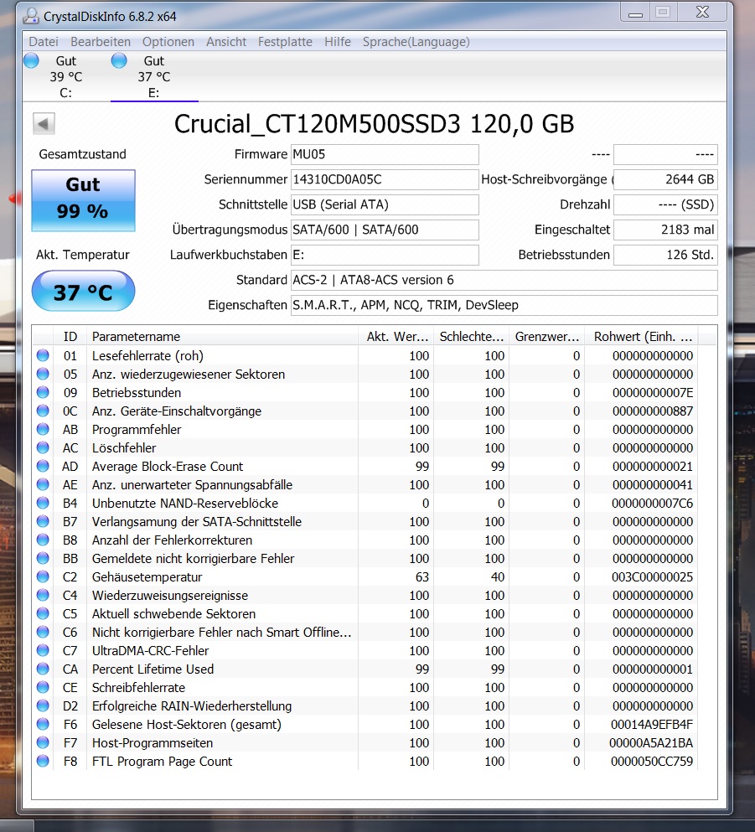Click Drehzahl value ---- (SSD)

[x=665, y=204]
